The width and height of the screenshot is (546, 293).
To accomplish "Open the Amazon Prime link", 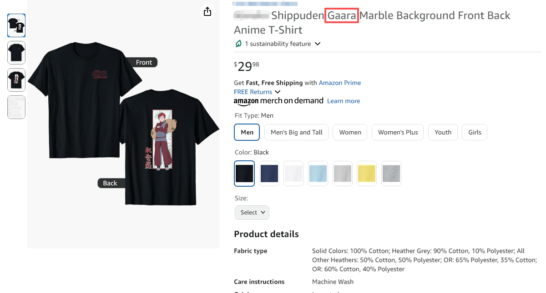I will [339, 83].
